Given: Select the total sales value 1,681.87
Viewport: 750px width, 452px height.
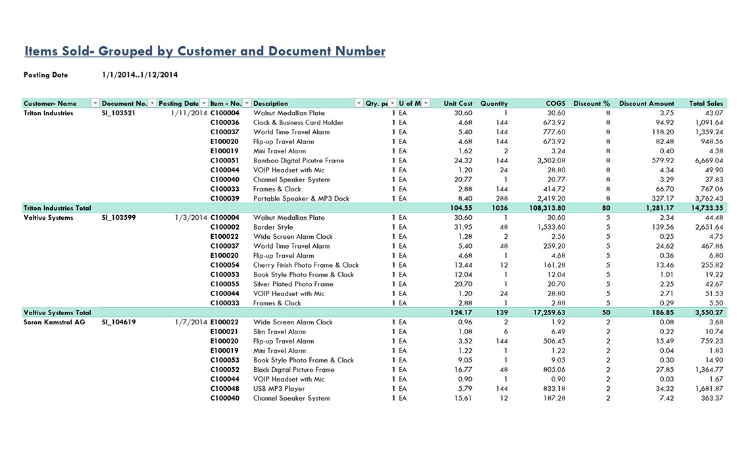Looking at the screenshot, I should click(709, 388).
